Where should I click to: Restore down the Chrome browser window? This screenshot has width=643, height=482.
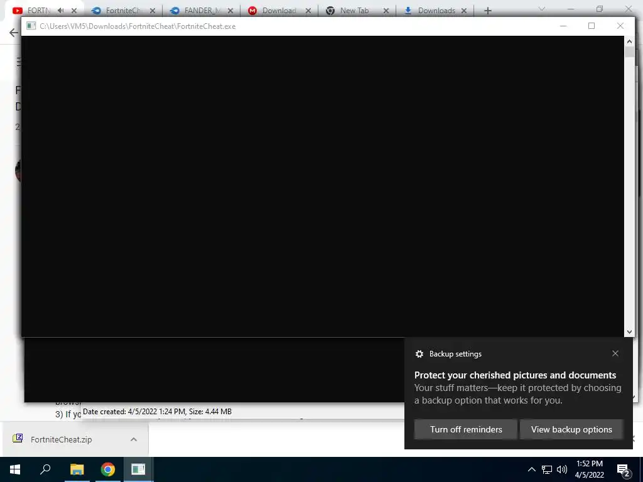click(x=600, y=9)
